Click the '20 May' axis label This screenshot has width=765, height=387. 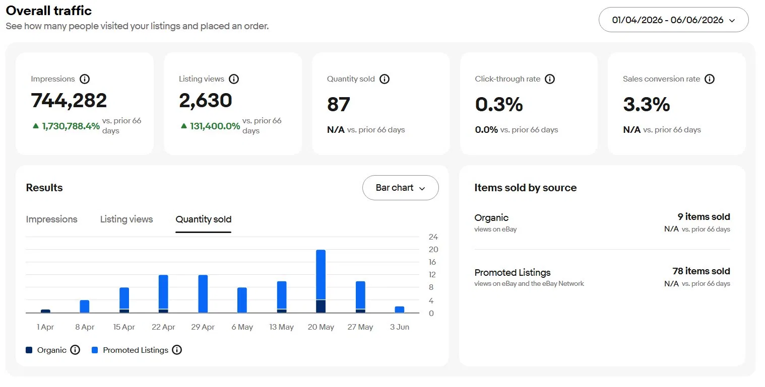coord(321,327)
